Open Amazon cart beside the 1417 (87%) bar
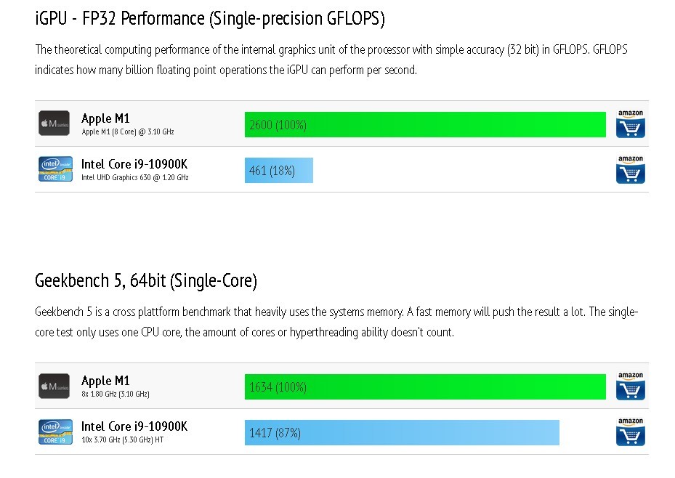Viewport: 675px width, 478px height. (630, 432)
